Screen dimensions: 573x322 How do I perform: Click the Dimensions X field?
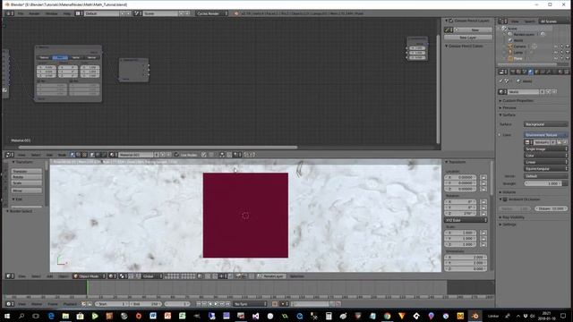(x=466, y=258)
